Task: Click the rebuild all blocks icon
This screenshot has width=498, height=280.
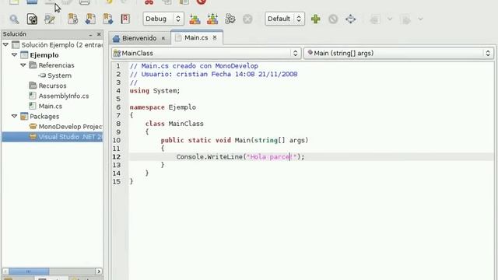Action: tap(212, 19)
